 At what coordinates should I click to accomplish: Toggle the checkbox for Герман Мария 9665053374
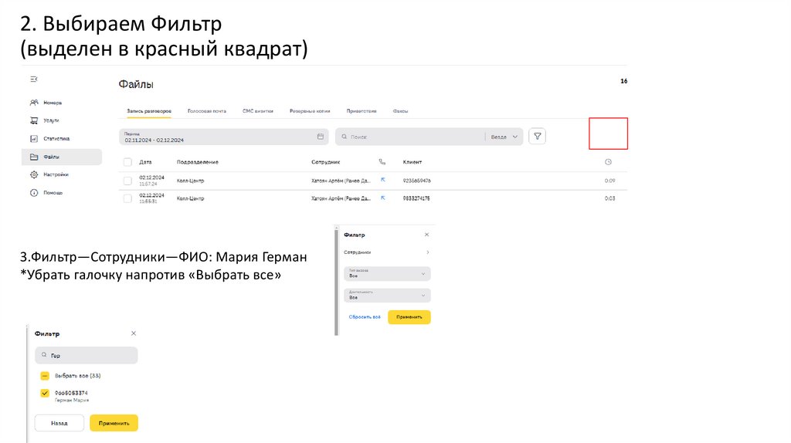[x=45, y=393]
